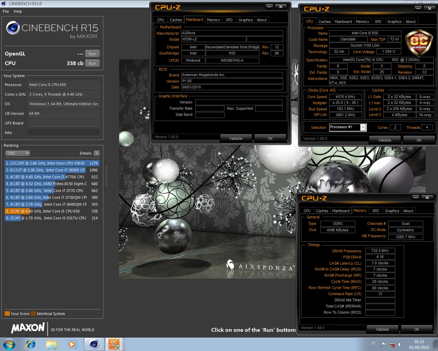Click Validate in the CPU tab CPU-Z window
438x351 pixels.
(385, 140)
